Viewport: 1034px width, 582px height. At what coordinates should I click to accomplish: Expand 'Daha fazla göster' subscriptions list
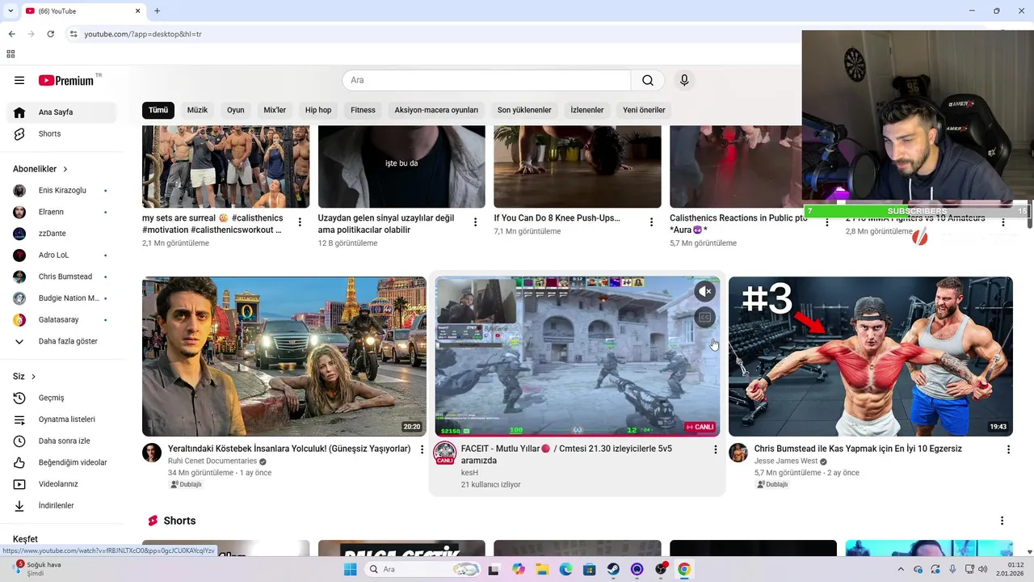click(61, 341)
